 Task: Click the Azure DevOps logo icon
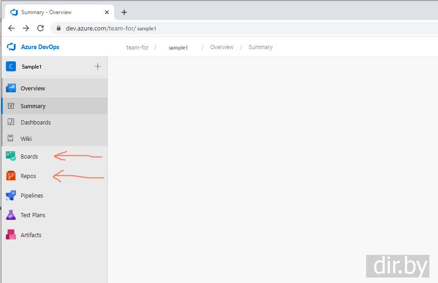[11, 47]
